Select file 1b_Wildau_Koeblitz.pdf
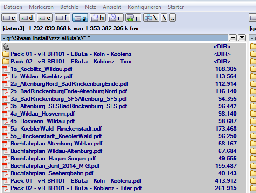The image size is (256, 193). [42, 76]
